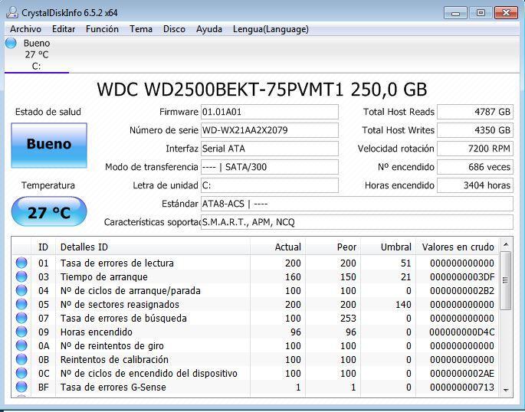Screen dimensions: 525x412
Task: Click the Actual column header
Action: (x=277, y=247)
